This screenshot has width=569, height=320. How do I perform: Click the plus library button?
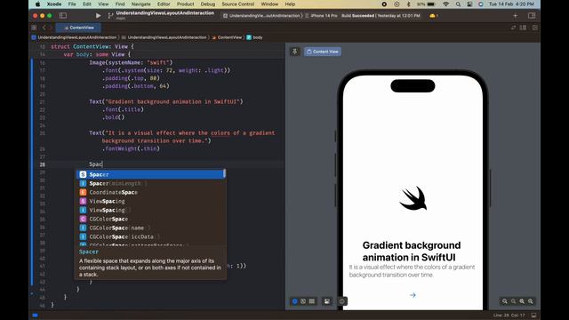point(516,16)
